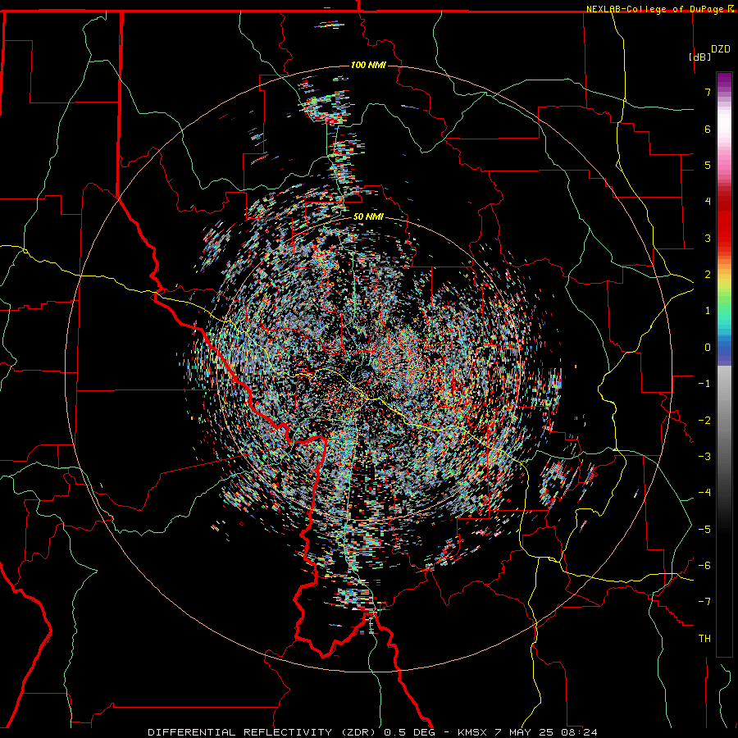Click the DZD label above color scale
The image size is (738, 738).
(720, 49)
